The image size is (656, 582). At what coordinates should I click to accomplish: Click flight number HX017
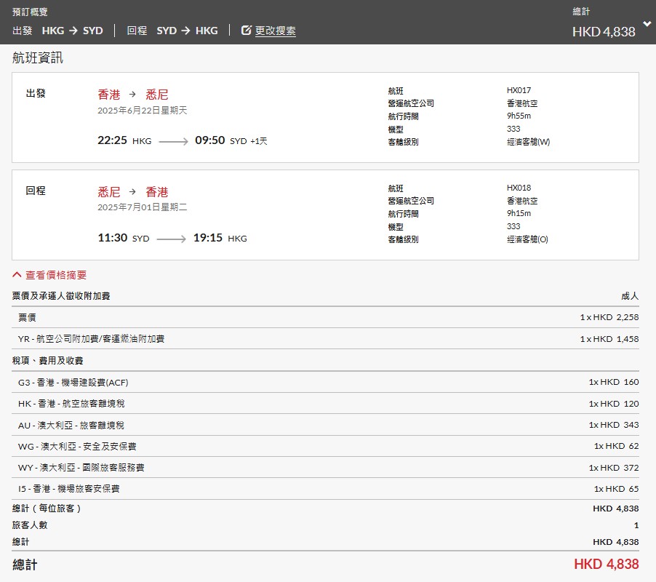click(x=519, y=90)
